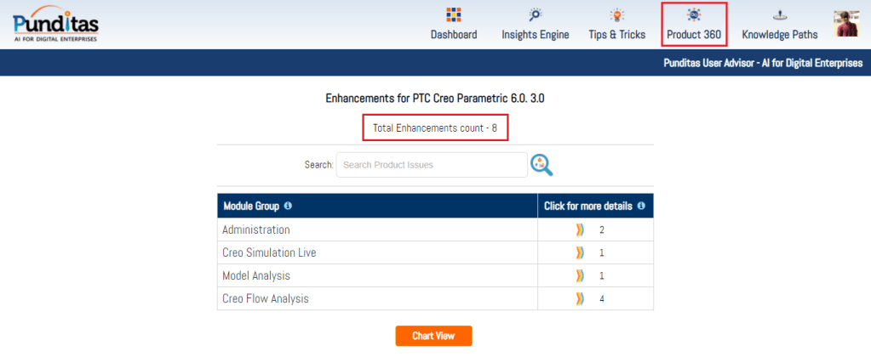Click the Knowledge Paths icon

pos(779,15)
